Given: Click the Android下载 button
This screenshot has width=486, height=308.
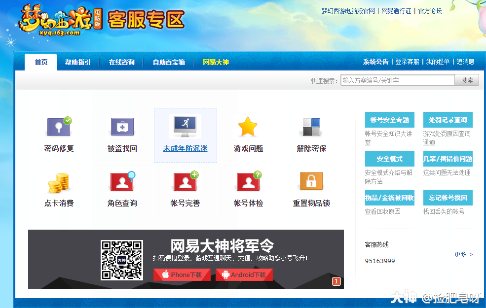Looking at the screenshot, I should [244, 274].
